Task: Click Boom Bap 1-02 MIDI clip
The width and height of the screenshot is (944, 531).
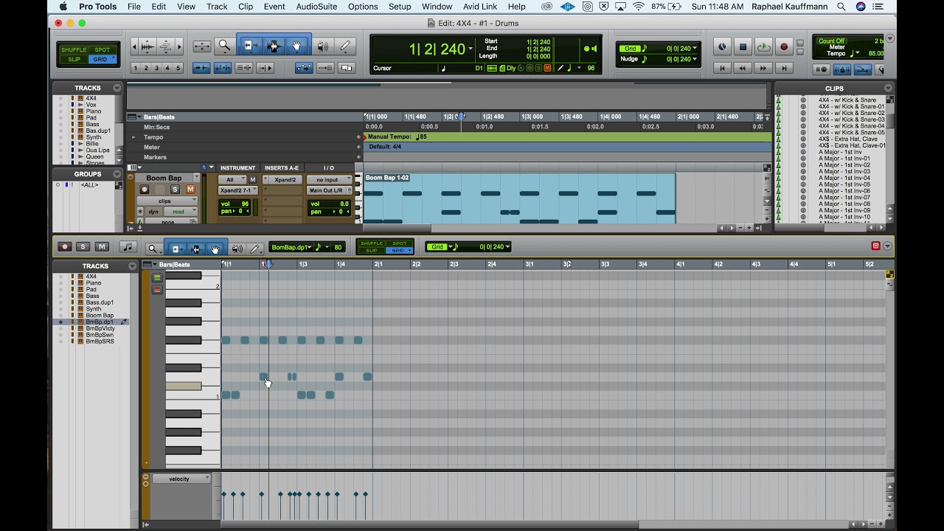Action: pyautogui.click(x=518, y=198)
